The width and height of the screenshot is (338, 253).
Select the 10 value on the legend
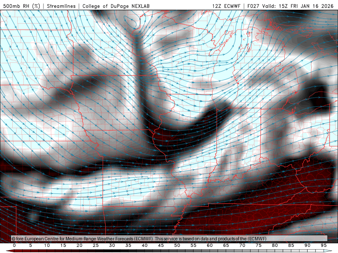click(47, 245)
